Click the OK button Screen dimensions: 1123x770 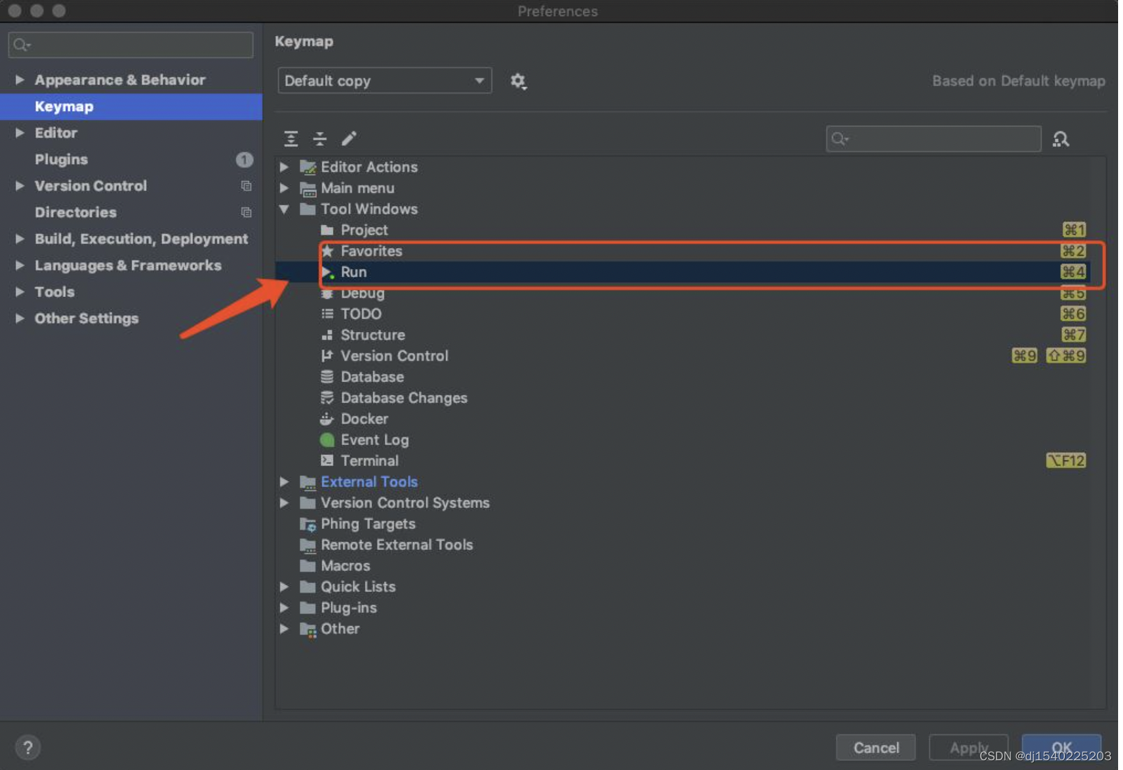[1061, 748]
